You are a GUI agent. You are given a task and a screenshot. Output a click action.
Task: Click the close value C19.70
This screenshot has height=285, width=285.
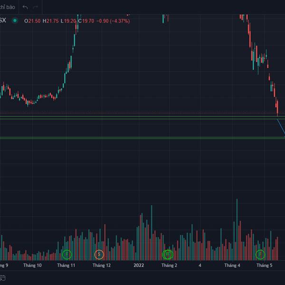(86, 21)
